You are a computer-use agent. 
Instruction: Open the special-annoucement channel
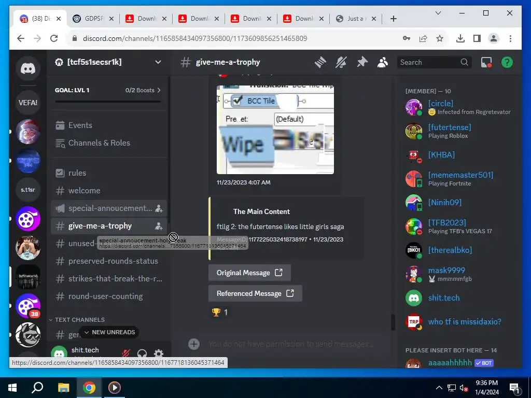click(108, 208)
